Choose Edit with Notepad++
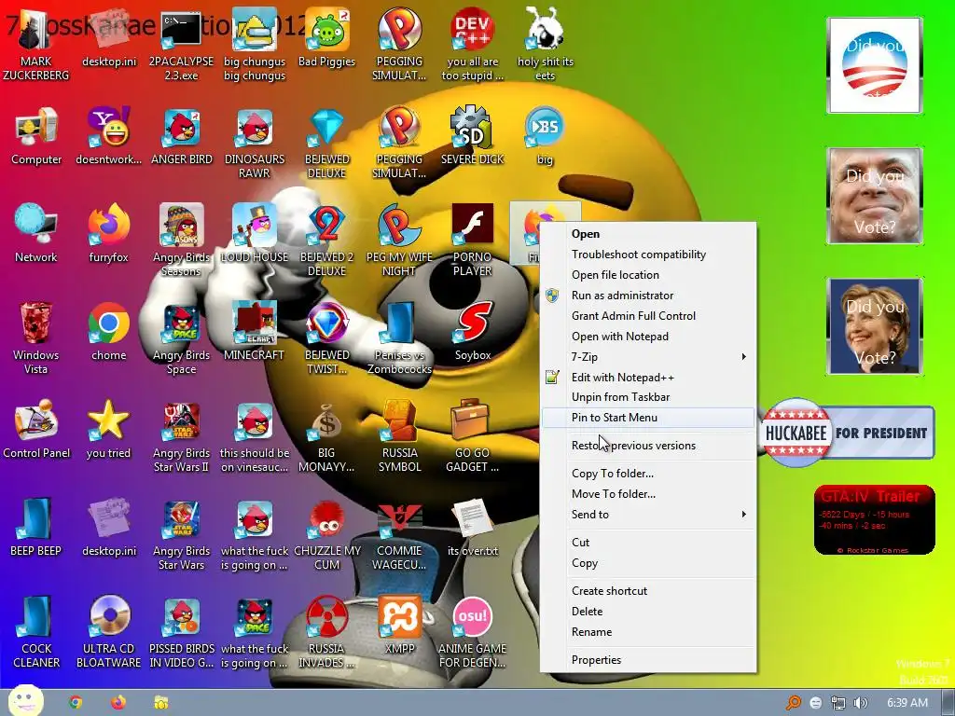 [x=648, y=378]
